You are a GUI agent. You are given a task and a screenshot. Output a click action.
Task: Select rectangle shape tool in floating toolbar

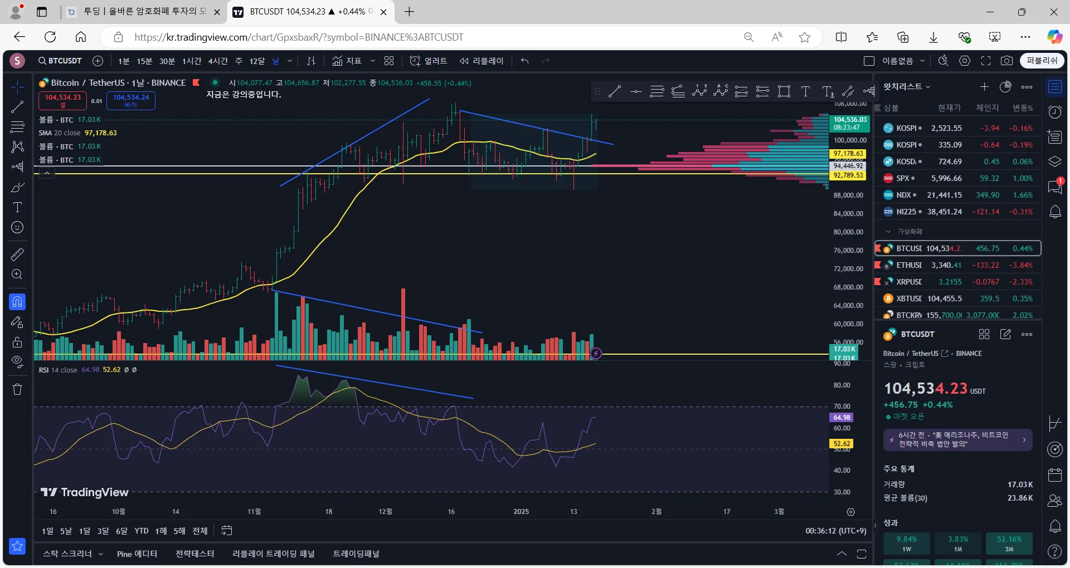point(784,92)
